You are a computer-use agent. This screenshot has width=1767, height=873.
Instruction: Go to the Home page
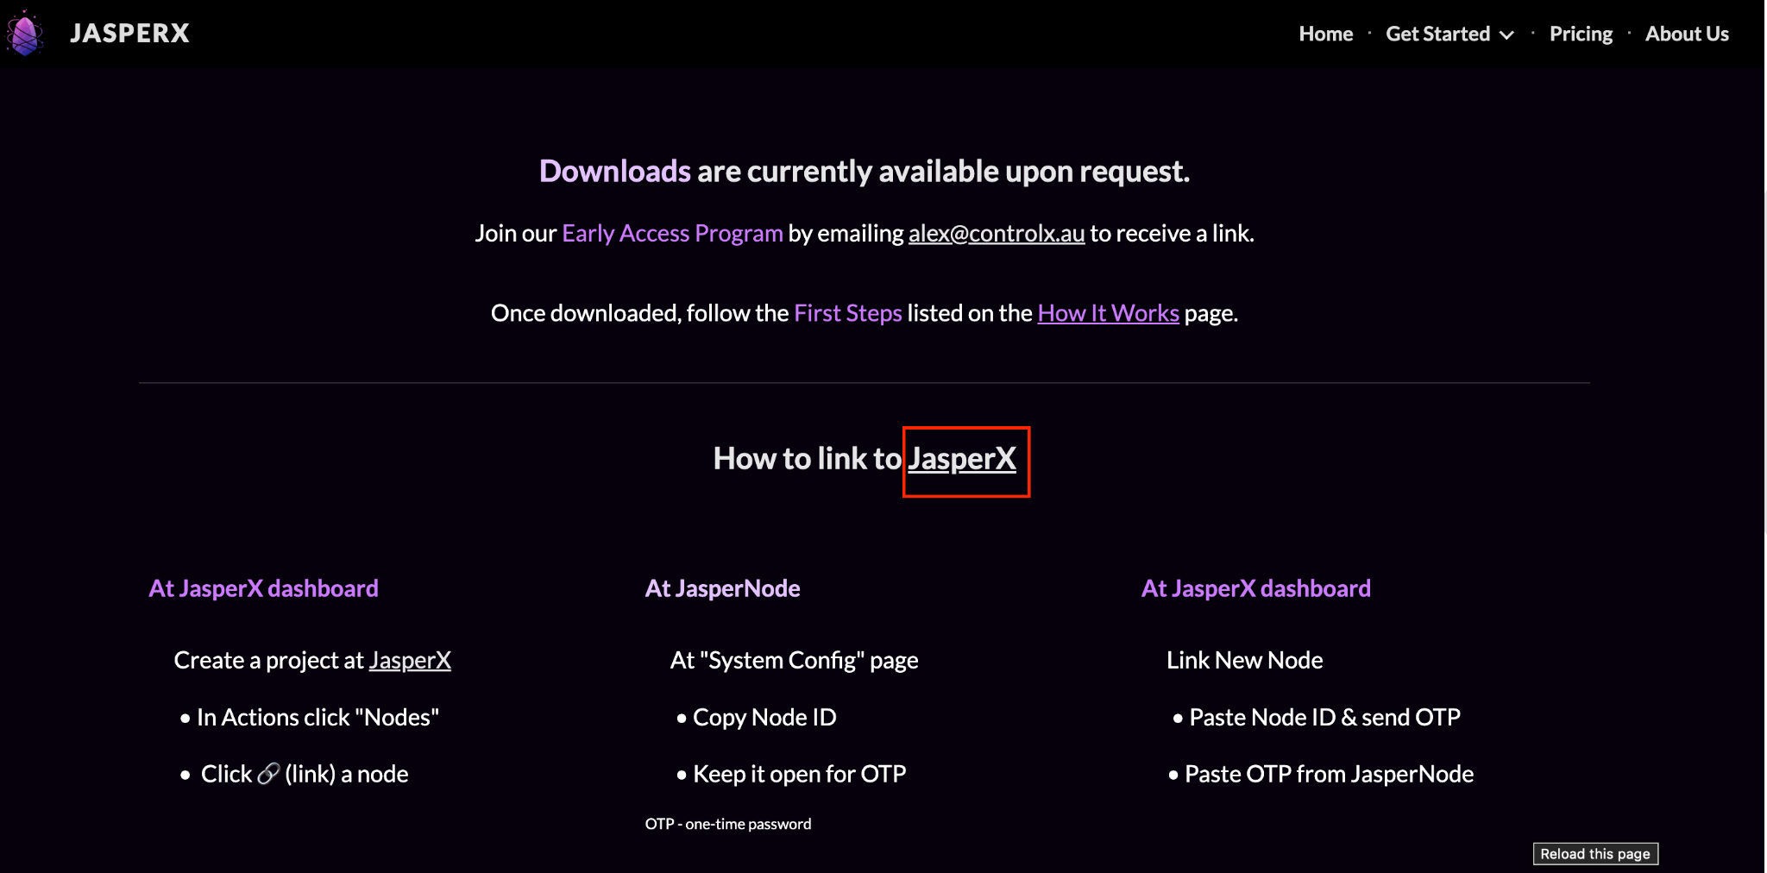click(x=1325, y=34)
